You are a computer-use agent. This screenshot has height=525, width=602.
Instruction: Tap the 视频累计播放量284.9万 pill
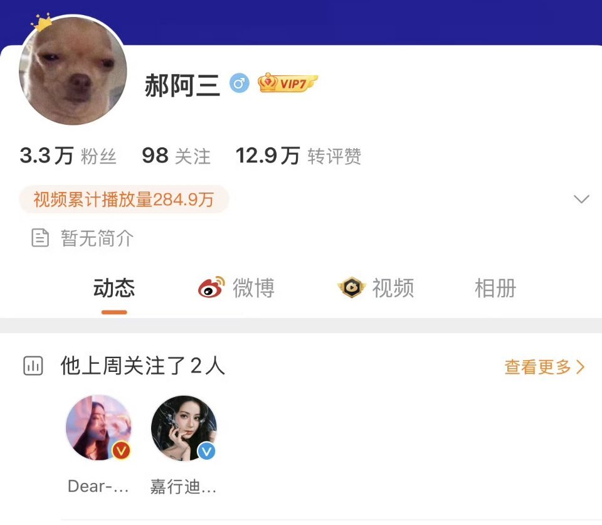pyautogui.click(x=124, y=199)
